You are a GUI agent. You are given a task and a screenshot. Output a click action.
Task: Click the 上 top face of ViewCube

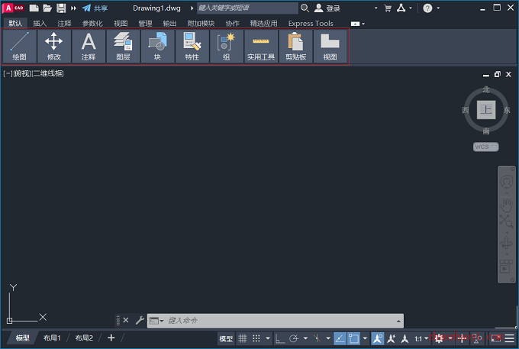[x=486, y=110]
